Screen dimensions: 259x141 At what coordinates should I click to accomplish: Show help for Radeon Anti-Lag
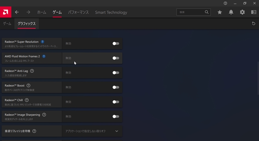pos(32,71)
